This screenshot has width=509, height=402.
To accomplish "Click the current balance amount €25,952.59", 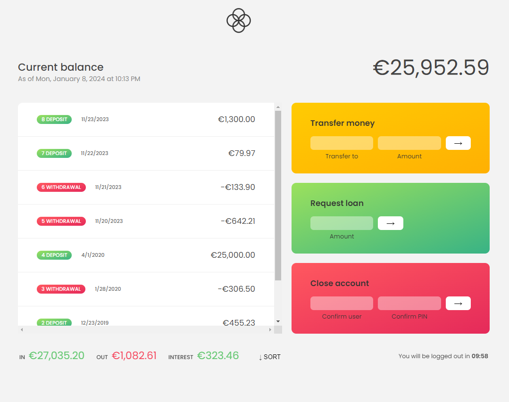I will pyautogui.click(x=431, y=67).
